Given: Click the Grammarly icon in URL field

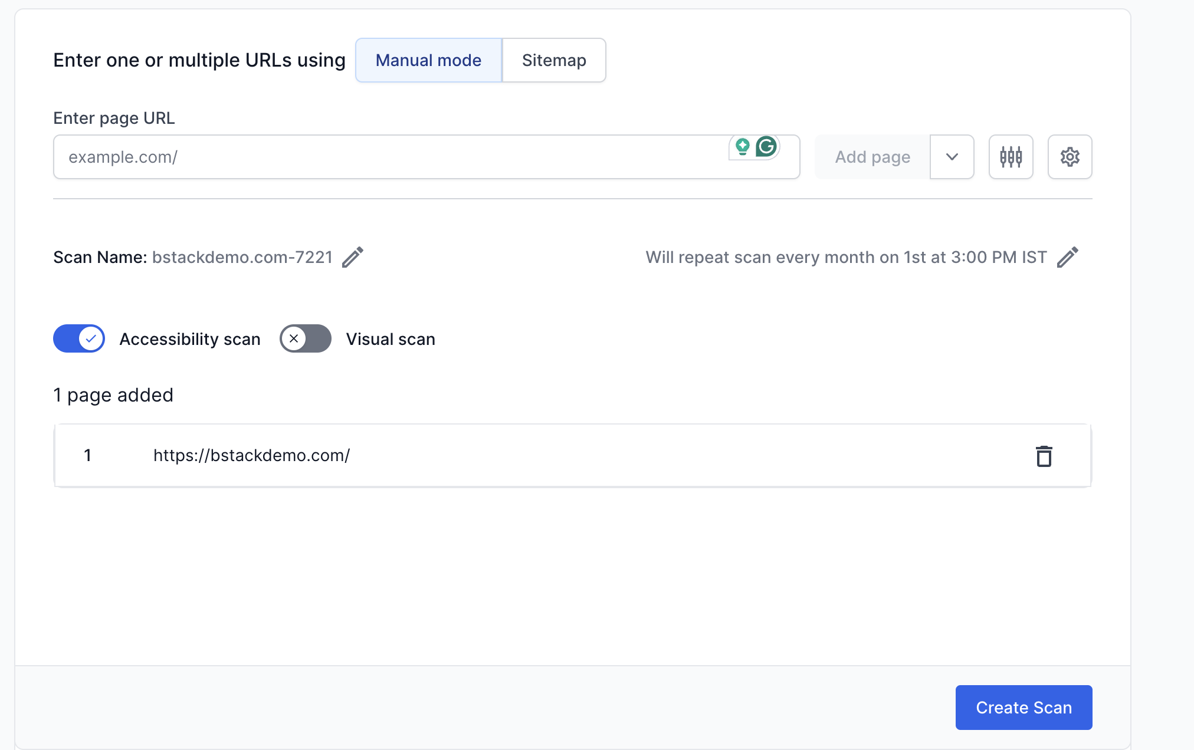Looking at the screenshot, I should point(766,146).
